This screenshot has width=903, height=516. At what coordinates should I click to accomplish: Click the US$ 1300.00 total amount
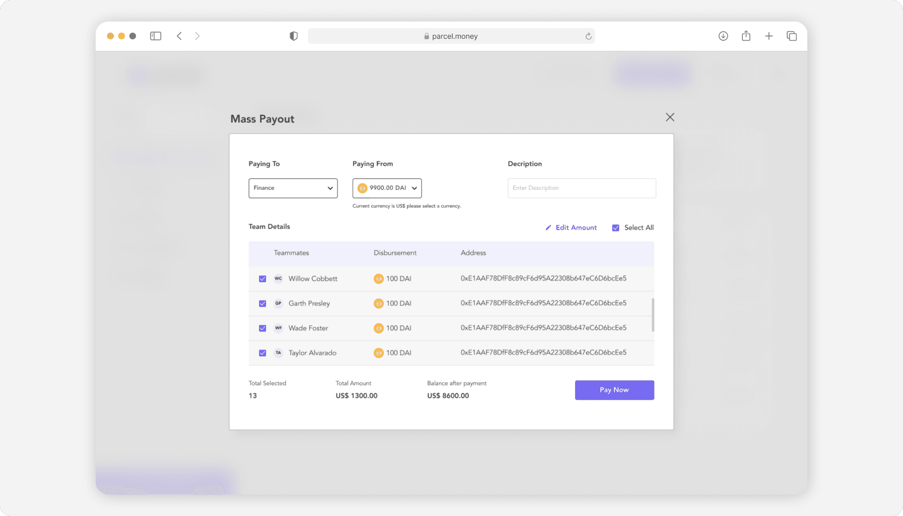356,396
